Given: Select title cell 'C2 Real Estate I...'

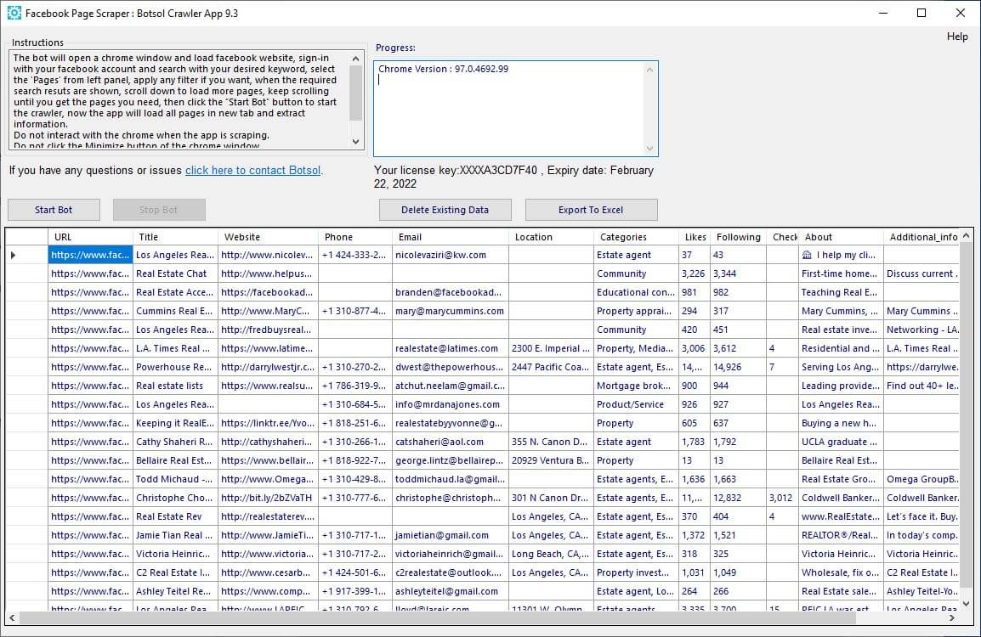Looking at the screenshot, I should [x=175, y=573].
